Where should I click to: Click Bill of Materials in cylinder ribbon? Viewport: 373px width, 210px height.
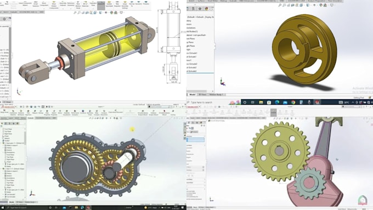pos(85,4)
